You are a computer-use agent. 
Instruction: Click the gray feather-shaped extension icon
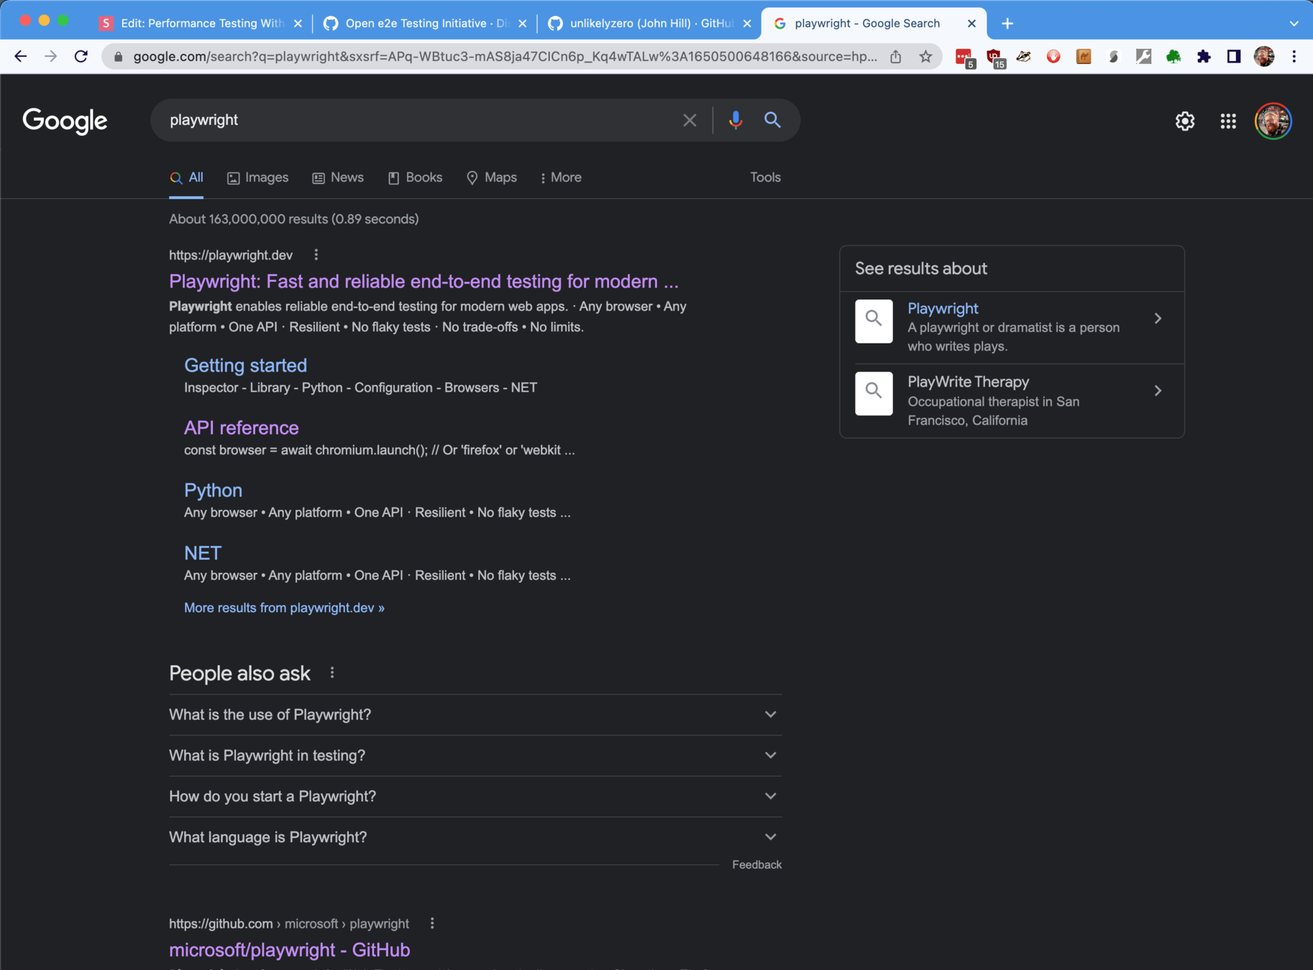click(1114, 56)
